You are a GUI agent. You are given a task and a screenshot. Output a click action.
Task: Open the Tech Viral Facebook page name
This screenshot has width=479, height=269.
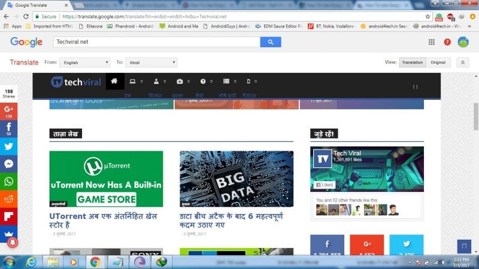(347, 154)
